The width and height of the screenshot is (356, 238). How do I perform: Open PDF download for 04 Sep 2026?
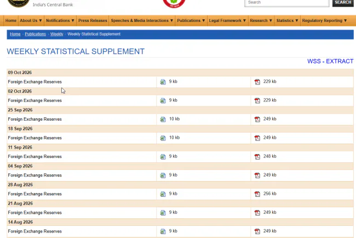(x=257, y=175)
